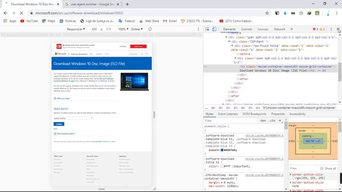Open the Styles pane tab
The image size is (342, 192).
(209, 114)
